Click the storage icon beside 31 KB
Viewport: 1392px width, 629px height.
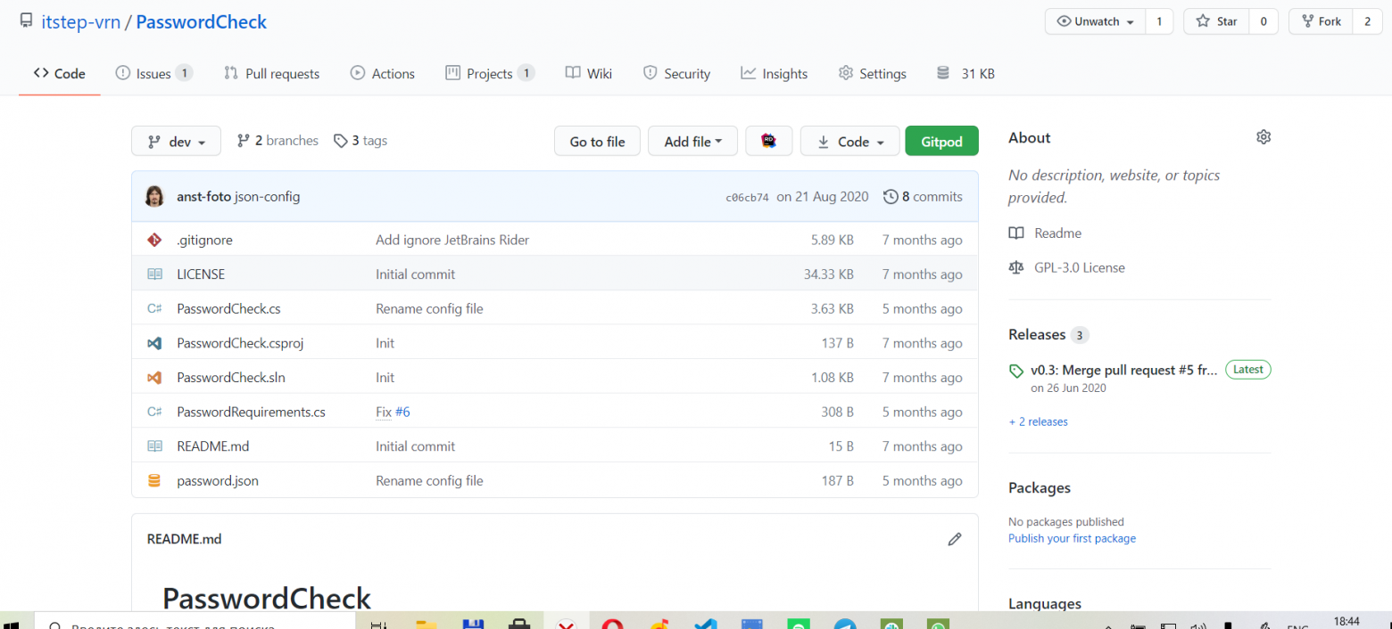click(x=942, y=74)
